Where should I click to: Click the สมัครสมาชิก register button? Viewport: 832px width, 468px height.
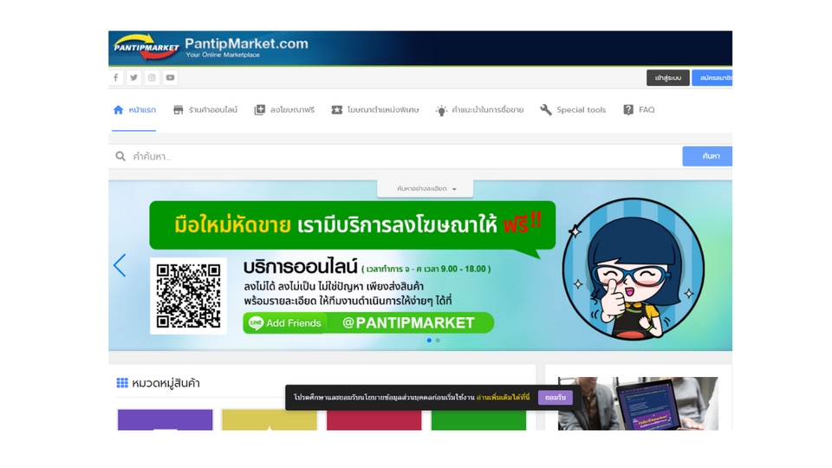click(712, 77)
